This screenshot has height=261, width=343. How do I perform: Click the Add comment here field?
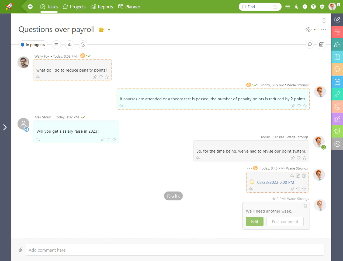tap(175, 250)
